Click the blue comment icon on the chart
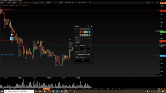166x93 pixels. click(x=12, y=38)
